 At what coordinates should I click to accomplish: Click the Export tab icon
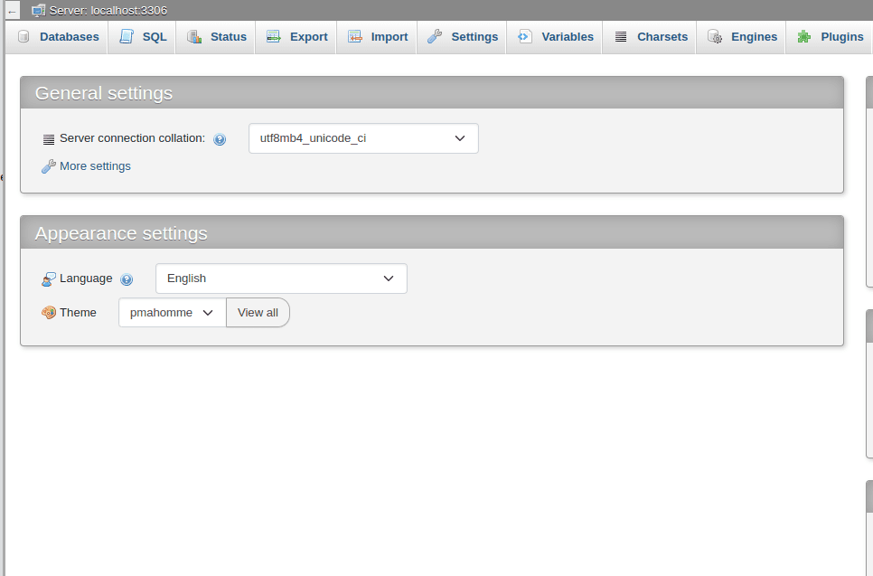[273, 37]
